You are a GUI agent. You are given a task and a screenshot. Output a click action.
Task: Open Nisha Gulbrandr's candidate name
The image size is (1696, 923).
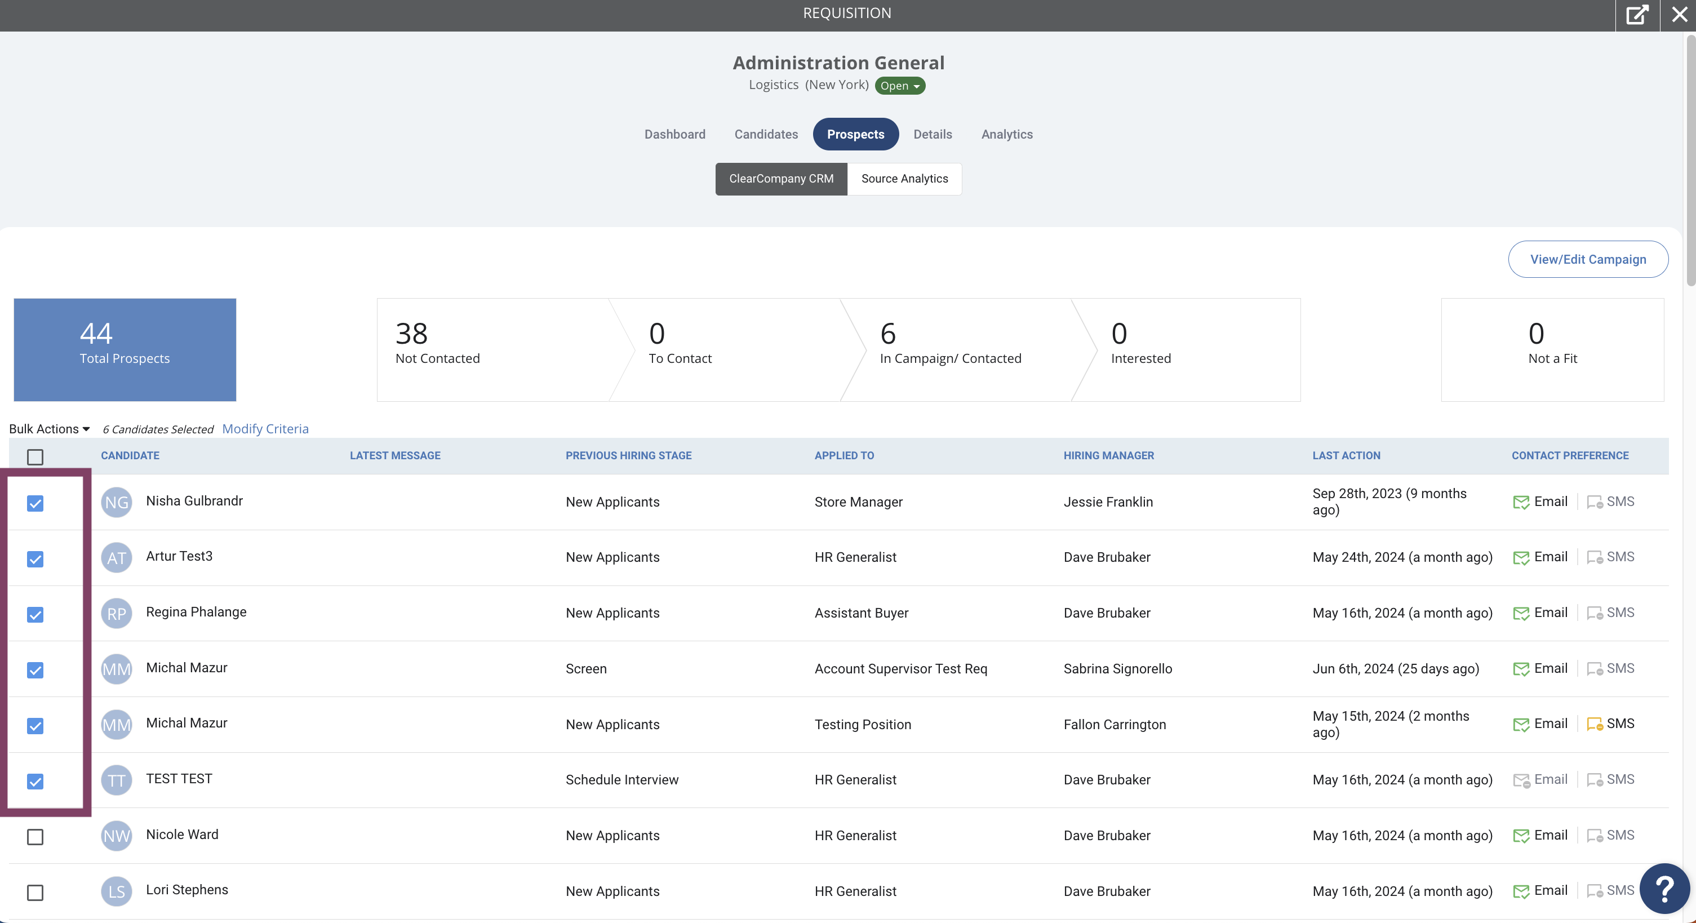click(x=194, y=501)
